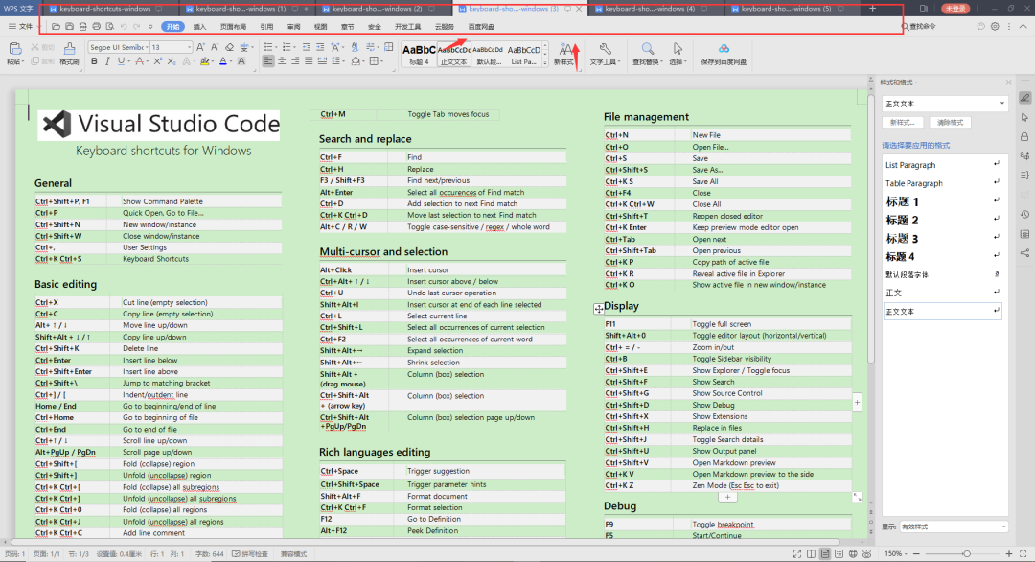Click the Text Tools (文字工具) wrench icon
Screen dimensions: 1035x562
[x=604, y=48]
